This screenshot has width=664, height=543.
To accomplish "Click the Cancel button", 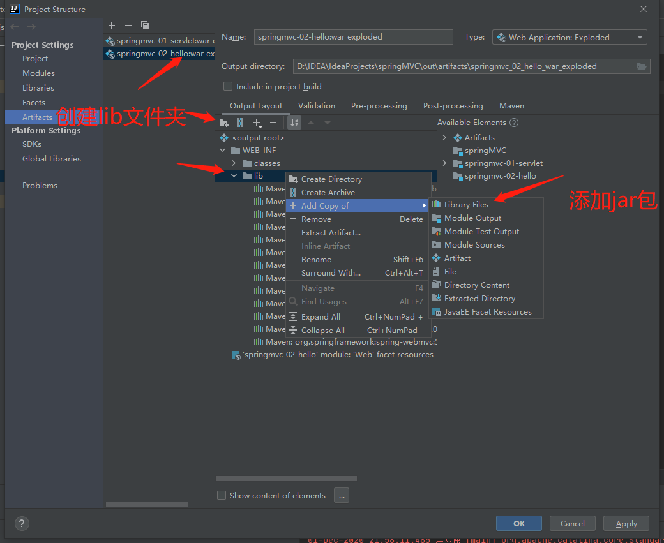I will pos(573,523).
